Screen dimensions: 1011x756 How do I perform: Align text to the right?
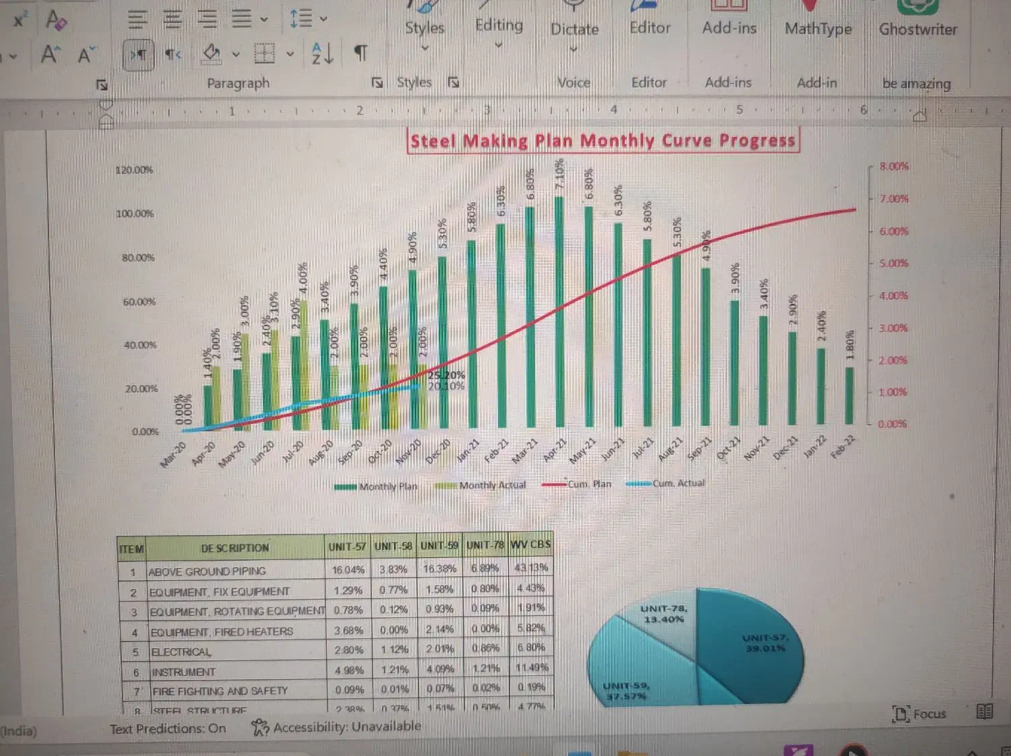[208, 19]
